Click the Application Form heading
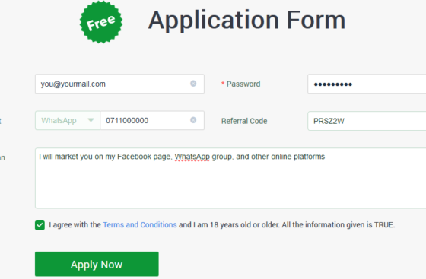The width and height of the screenshot is (426, 279). tap(247, 20)
